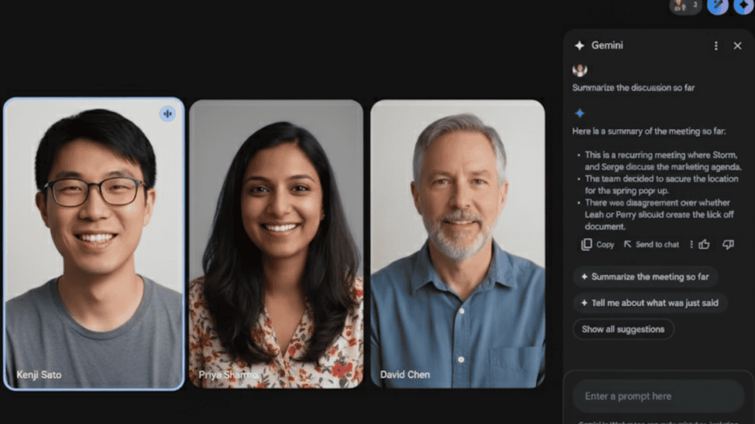The width and height of the screenshot is (755, 424).
Task: Select David Chen's video tile
Action: (x=458, y=244)
